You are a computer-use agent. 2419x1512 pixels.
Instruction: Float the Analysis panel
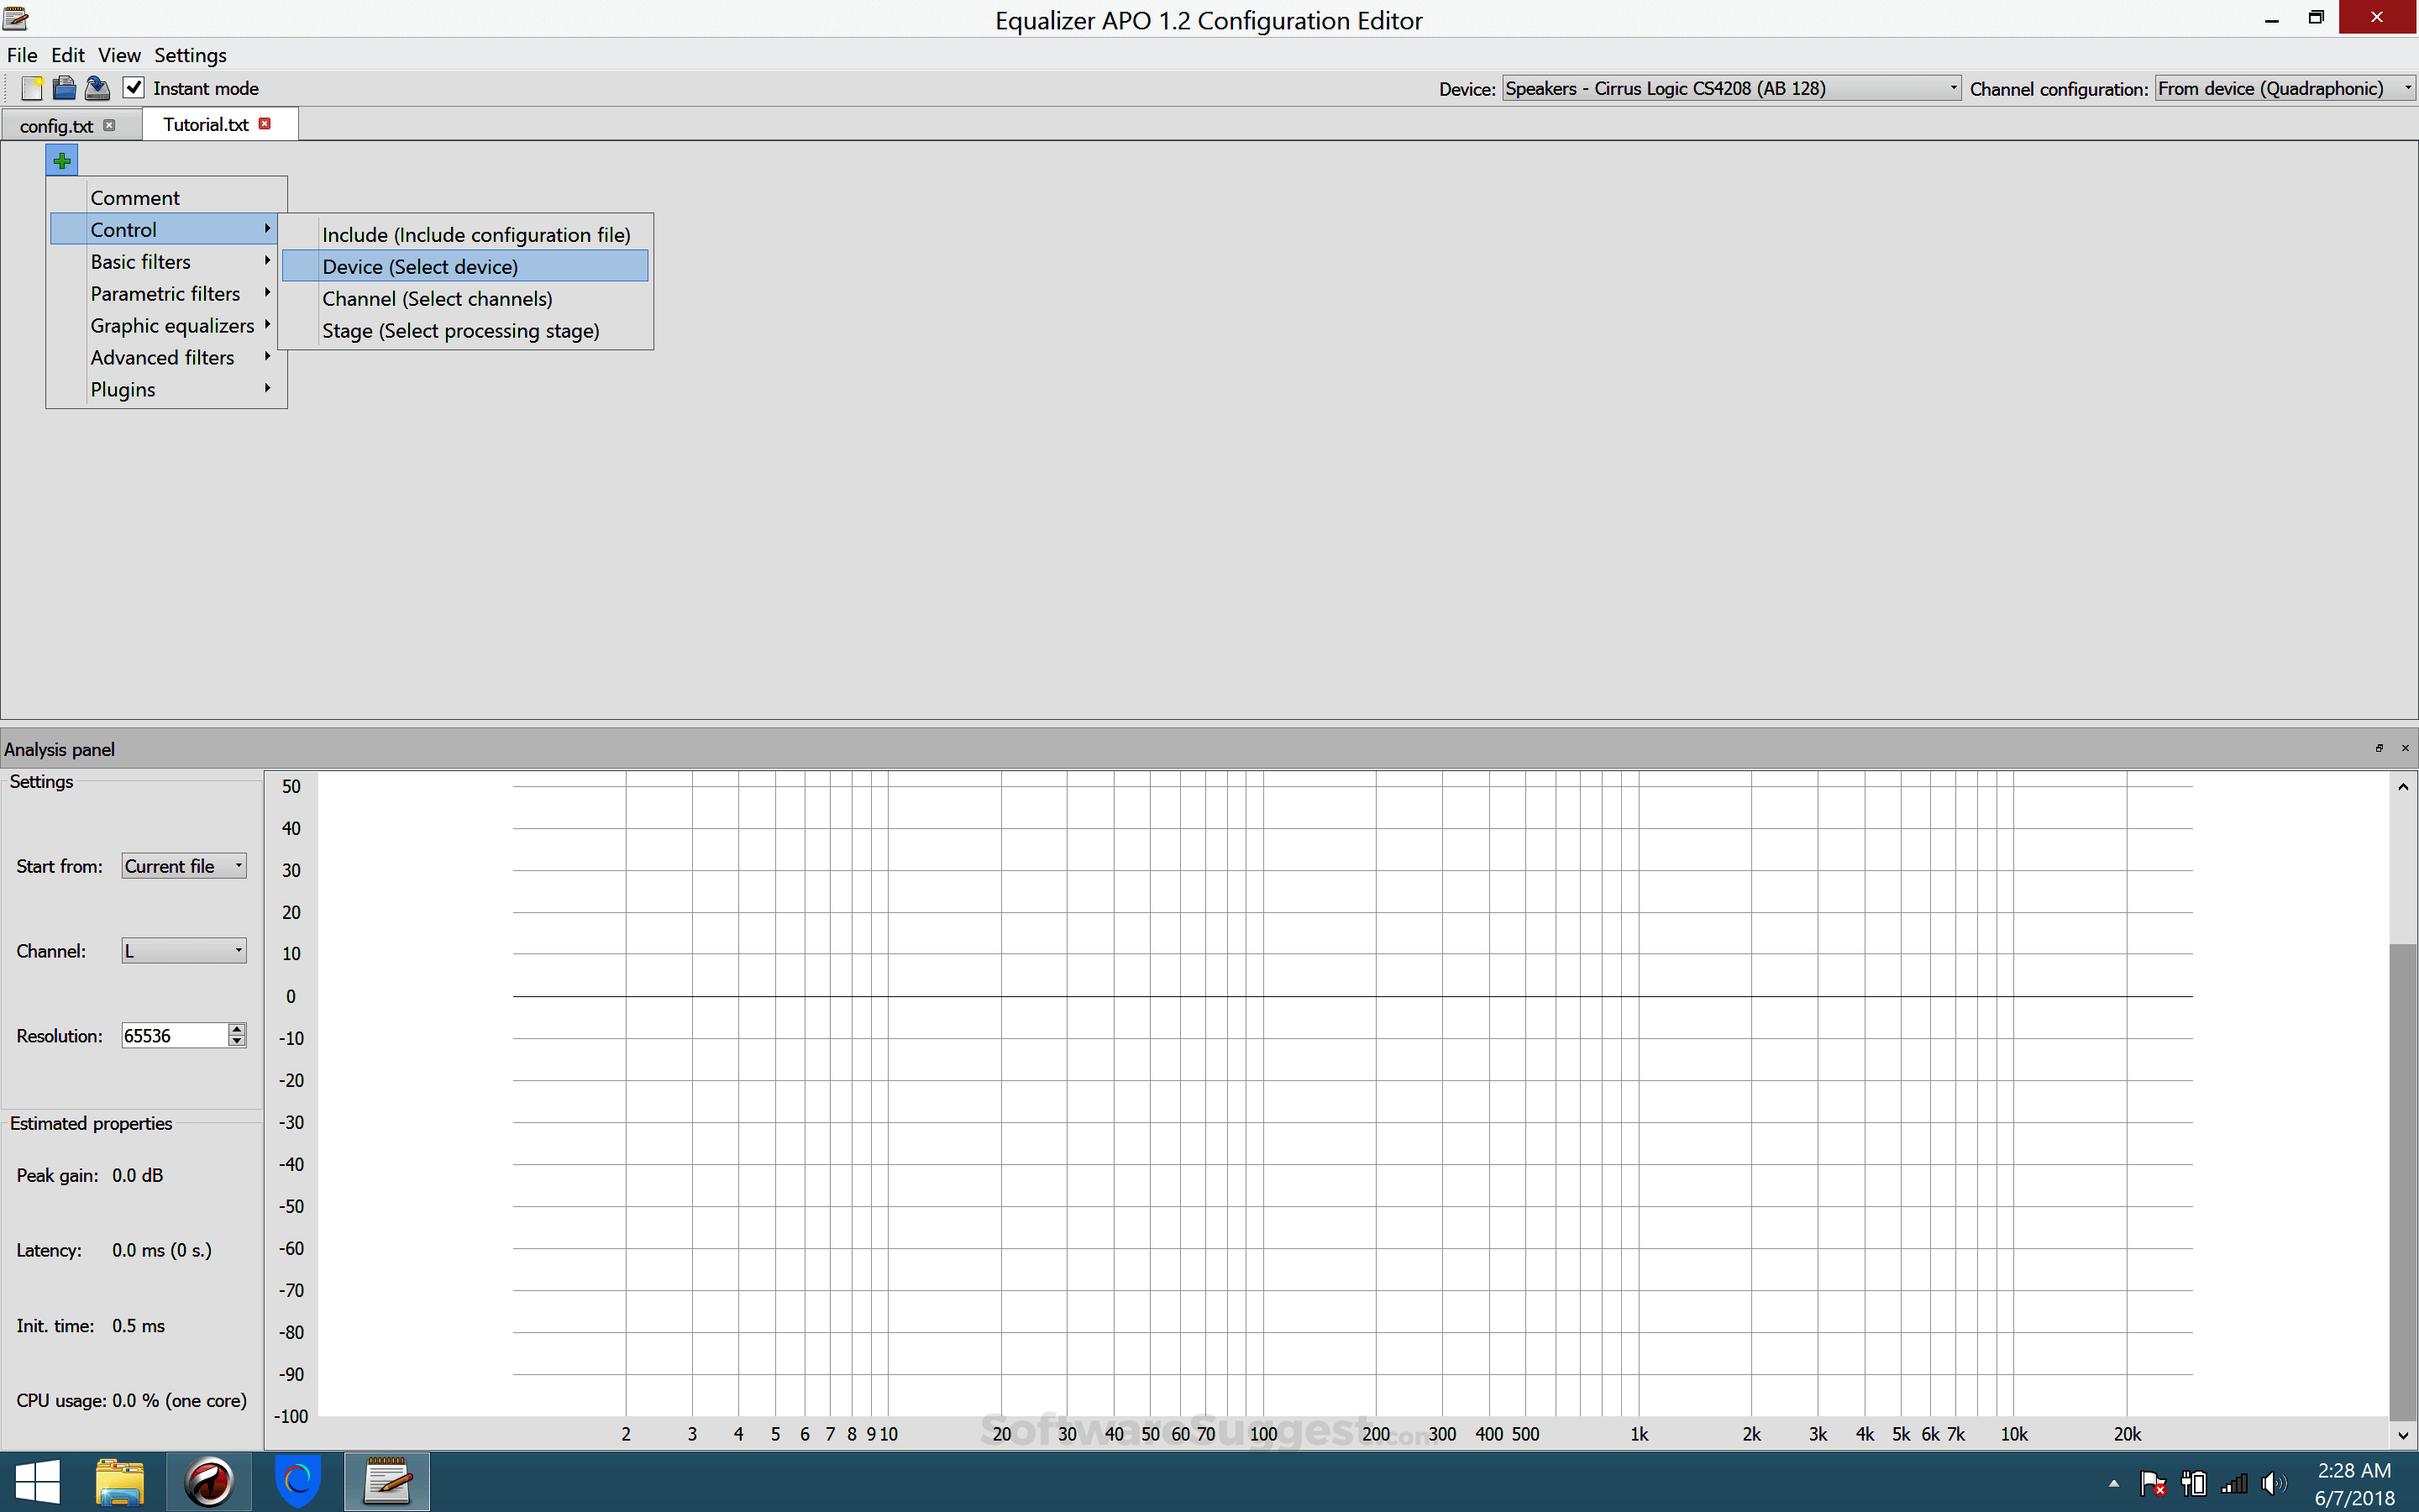tap(2380, 748)
